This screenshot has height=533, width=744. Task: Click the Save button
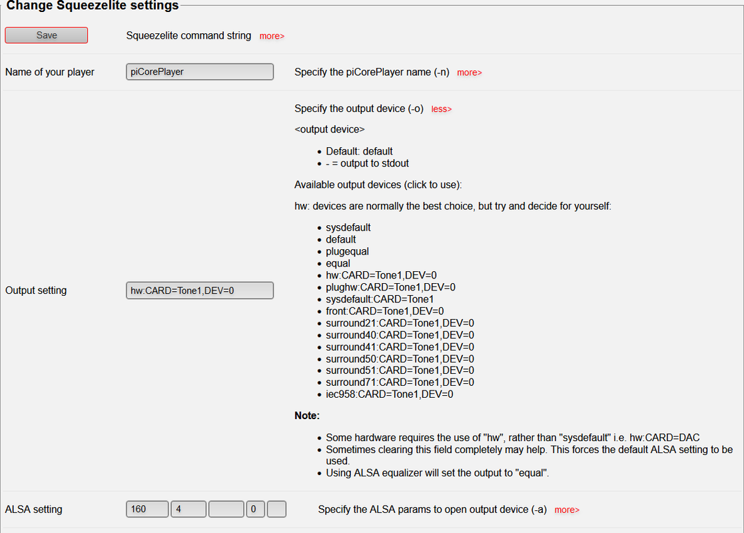(x=47, y=35)
